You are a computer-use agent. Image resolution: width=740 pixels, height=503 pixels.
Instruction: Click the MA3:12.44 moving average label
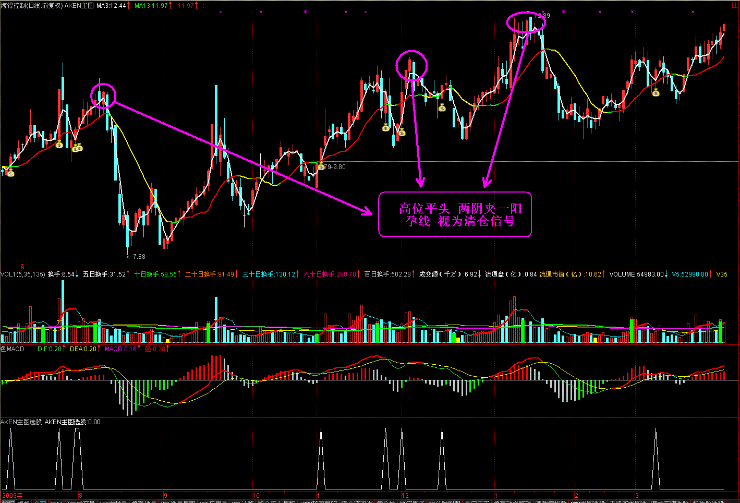click(111, 5)
